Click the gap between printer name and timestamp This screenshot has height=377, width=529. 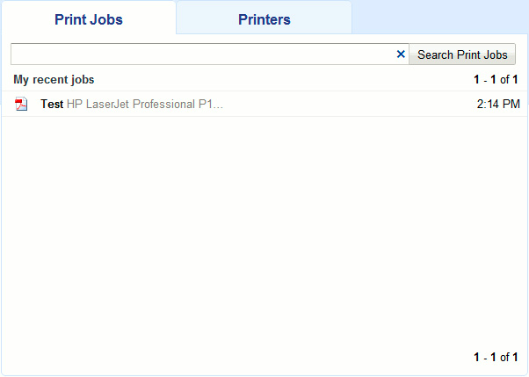[351, 104]
